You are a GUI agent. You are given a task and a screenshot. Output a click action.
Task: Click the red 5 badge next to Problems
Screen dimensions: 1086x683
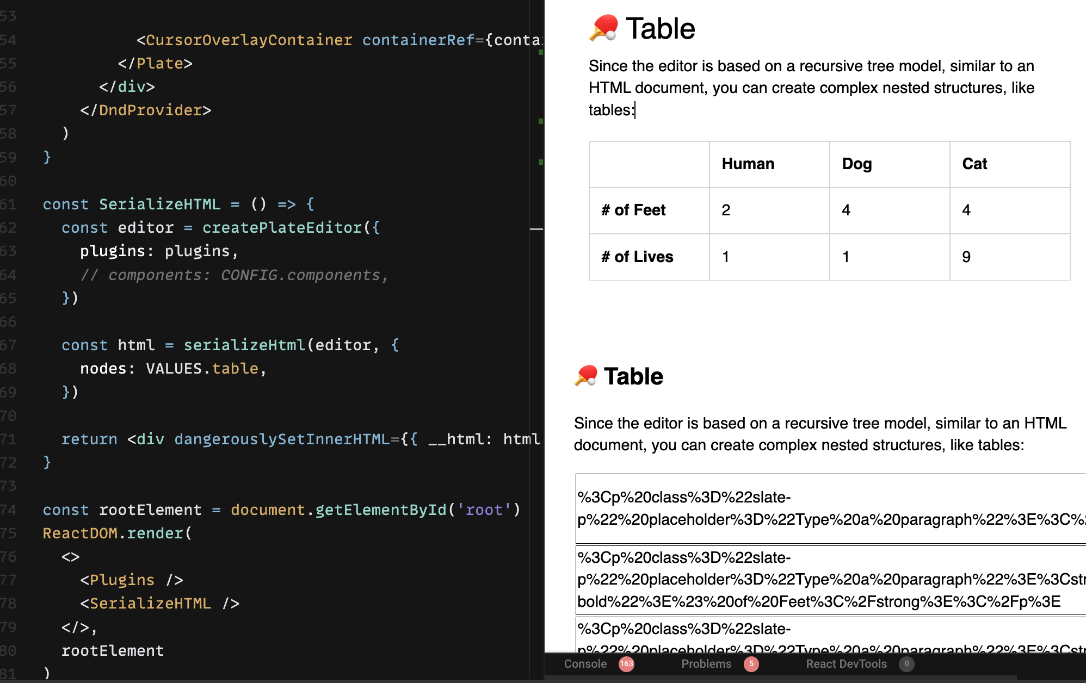pos(751,664)
